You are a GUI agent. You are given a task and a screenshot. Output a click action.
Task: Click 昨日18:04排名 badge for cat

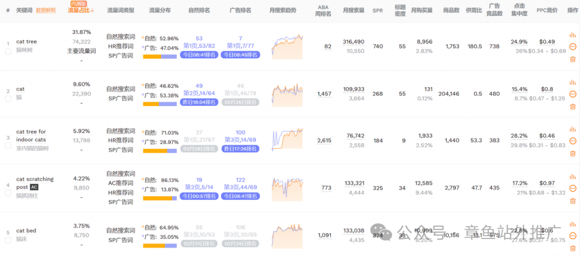point(199,102)
